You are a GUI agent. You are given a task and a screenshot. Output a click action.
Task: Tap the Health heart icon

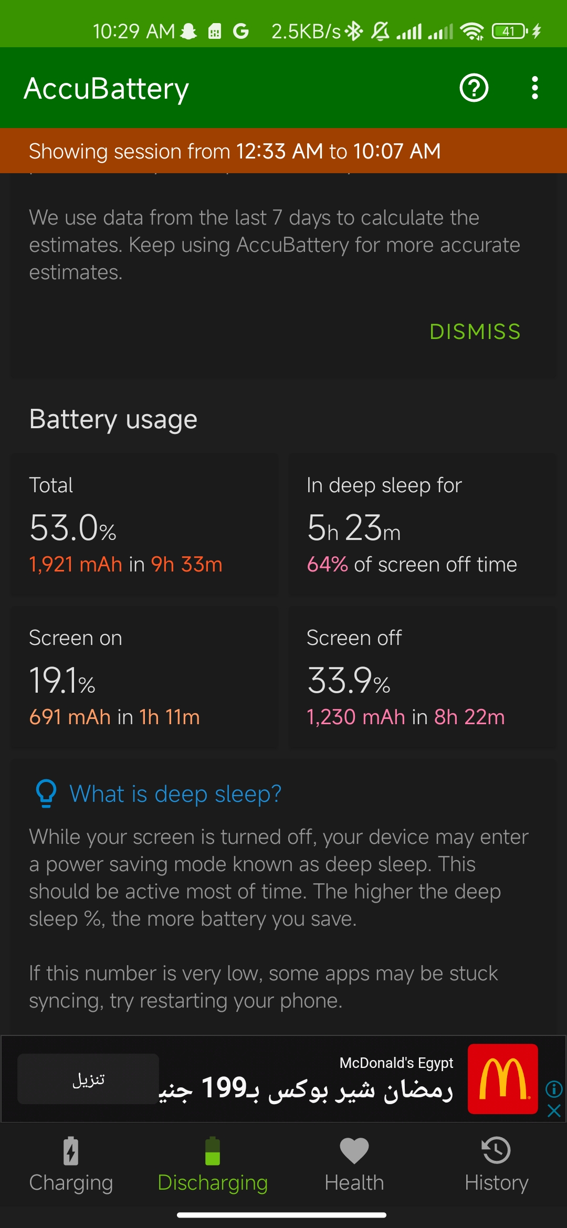coord(354,1151)
